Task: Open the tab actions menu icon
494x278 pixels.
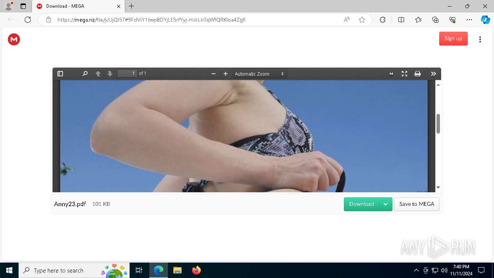Action: tap(23, 6)
